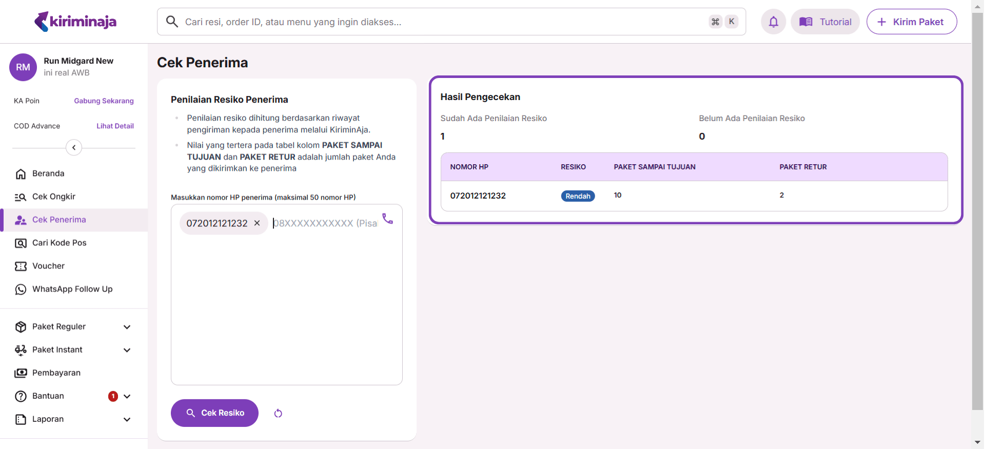Screen dimensions: 985x449
Task: Click the Kirim Paket button
Action: (911, 22)
